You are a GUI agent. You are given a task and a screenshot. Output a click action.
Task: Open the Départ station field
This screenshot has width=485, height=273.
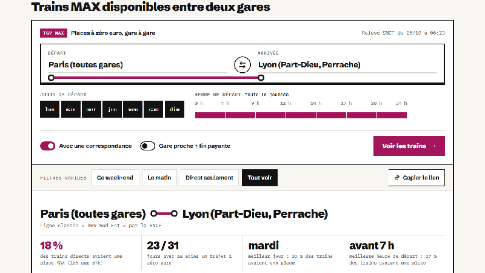(x=138, y=65)
